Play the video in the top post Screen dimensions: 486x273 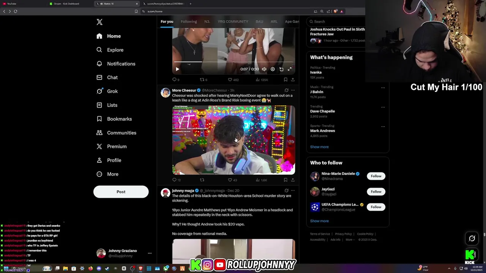(x=177, y=69)
